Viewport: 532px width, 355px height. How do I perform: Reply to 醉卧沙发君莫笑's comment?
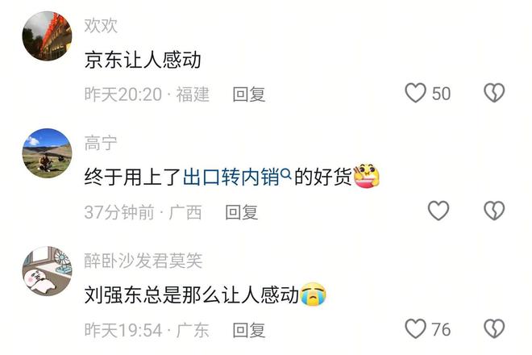coord(249,330)
